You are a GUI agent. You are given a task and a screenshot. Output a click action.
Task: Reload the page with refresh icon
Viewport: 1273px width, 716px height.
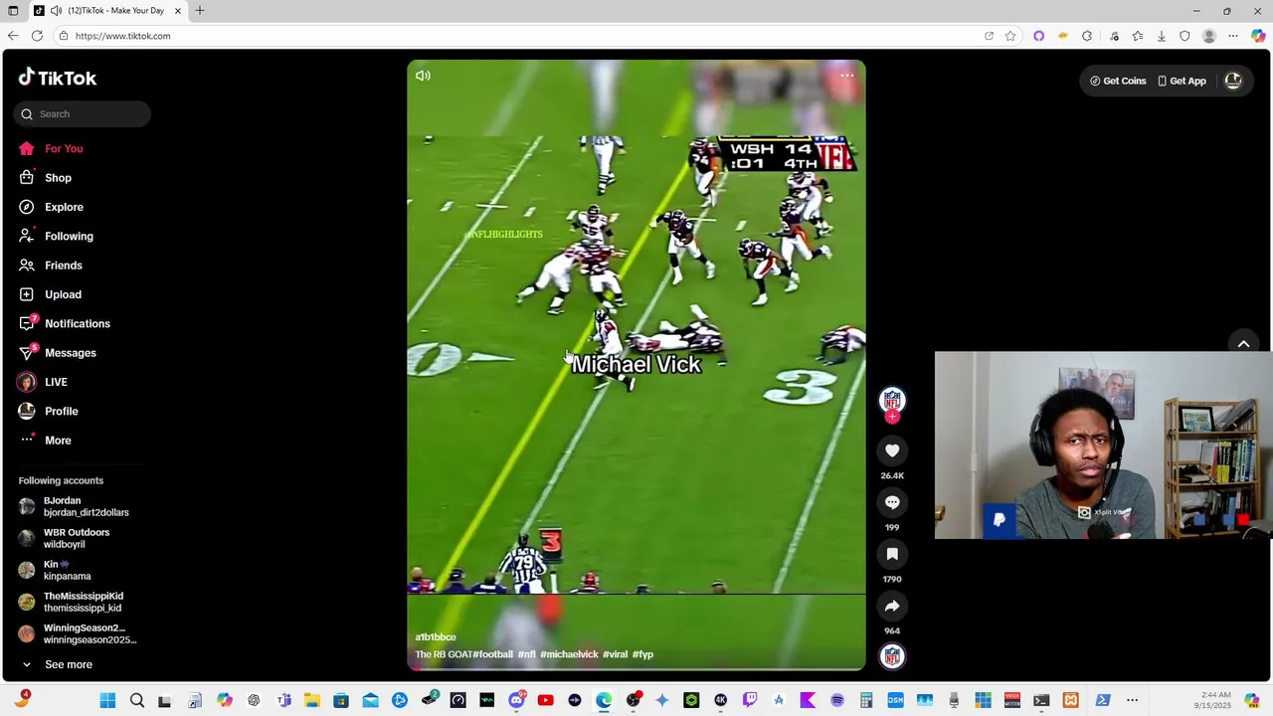tap(37, 36)
